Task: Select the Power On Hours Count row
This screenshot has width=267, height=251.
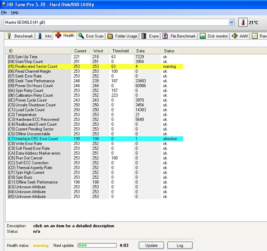Action: 95,86
